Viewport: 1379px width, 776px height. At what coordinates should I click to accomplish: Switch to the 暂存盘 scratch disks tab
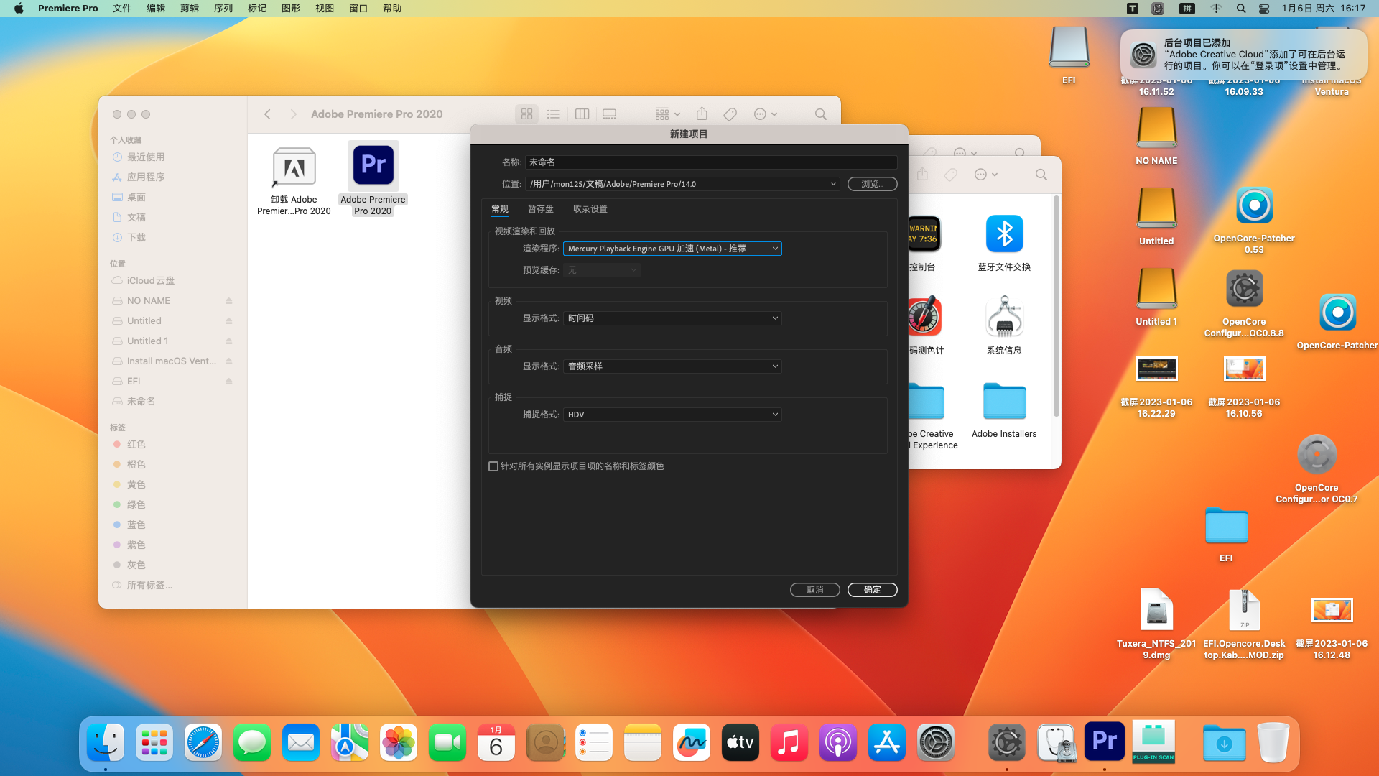pos(540,209)
